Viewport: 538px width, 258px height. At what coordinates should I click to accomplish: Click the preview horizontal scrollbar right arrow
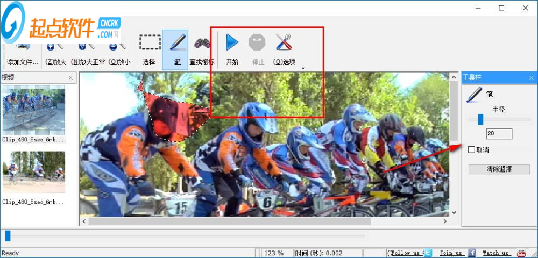[445, 221]
